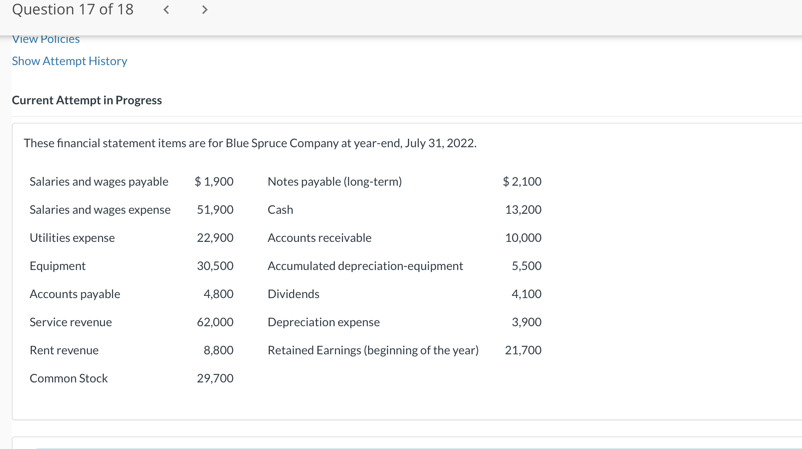Open the View Policies link

pos(45,38)
